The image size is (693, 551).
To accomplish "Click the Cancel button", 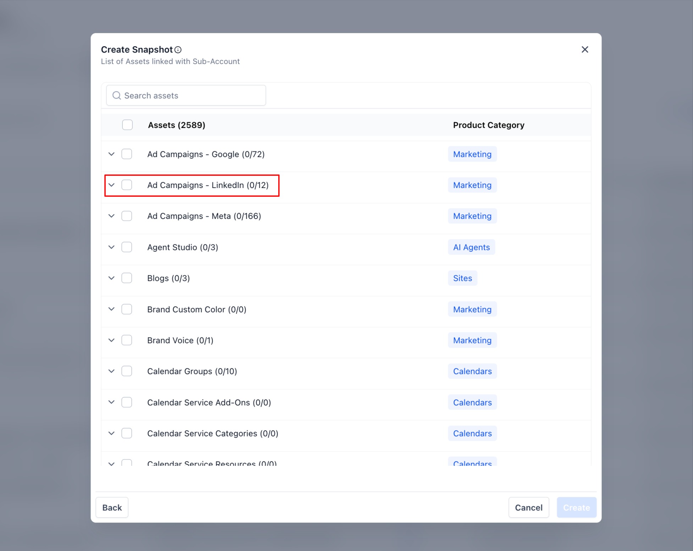I will 528,507.
